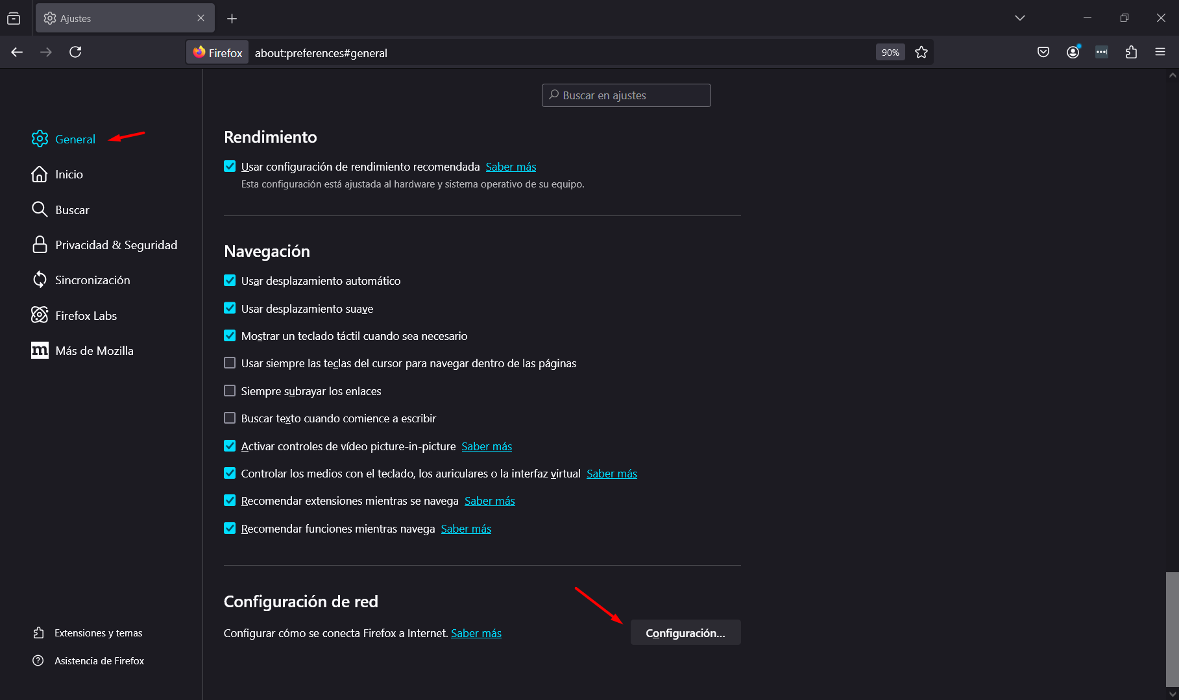
Task: Click the Sincronización sync arrows icon
Action: 40,280
